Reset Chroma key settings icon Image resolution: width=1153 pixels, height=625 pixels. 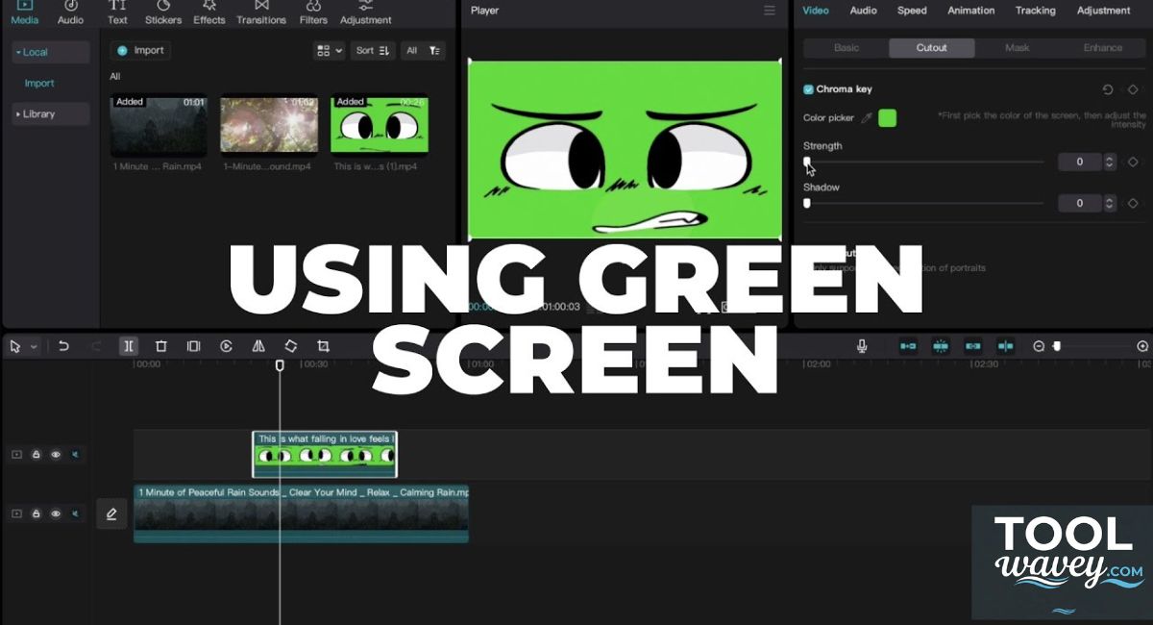(x=1107, y=89)
